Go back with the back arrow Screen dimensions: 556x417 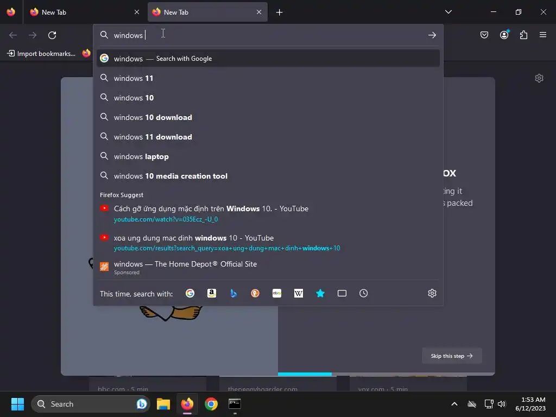(x=13, y=35)
